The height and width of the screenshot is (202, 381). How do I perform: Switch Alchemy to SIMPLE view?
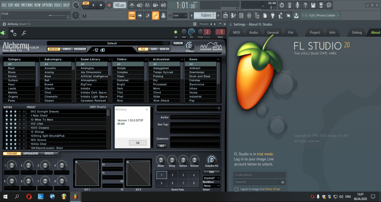point(67,49)
